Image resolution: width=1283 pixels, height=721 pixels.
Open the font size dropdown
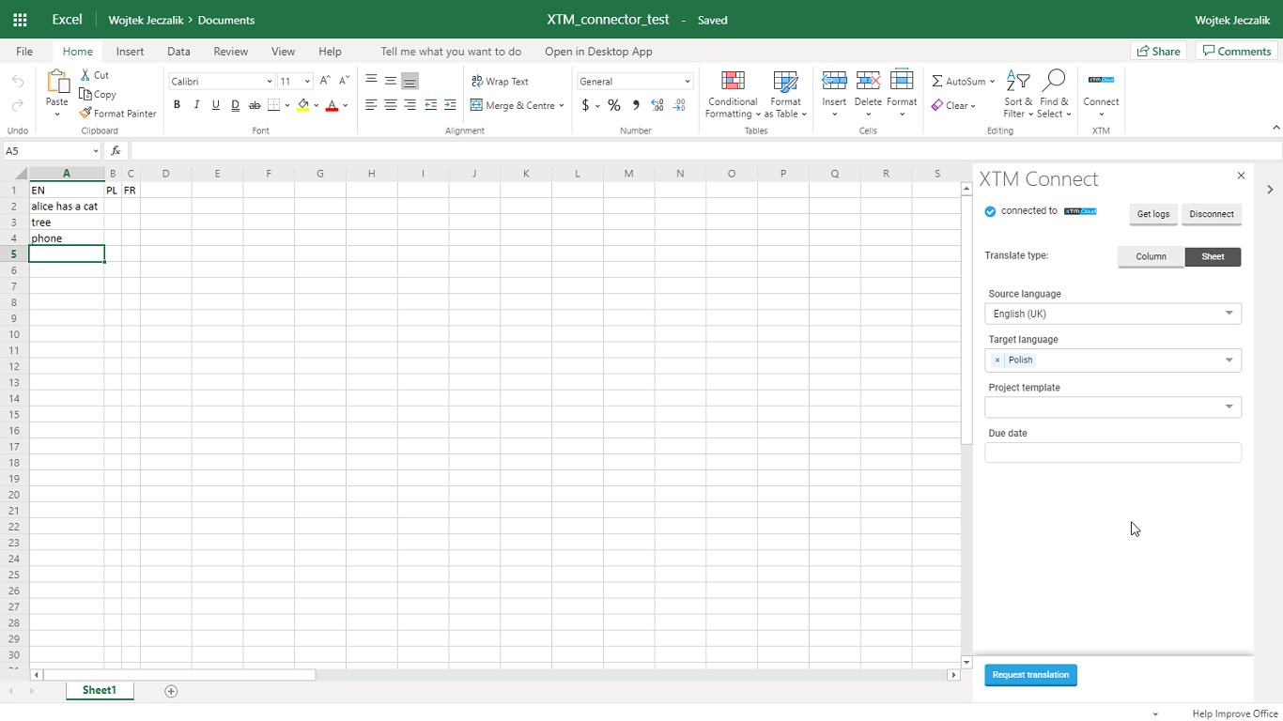[x=307, y=82]
